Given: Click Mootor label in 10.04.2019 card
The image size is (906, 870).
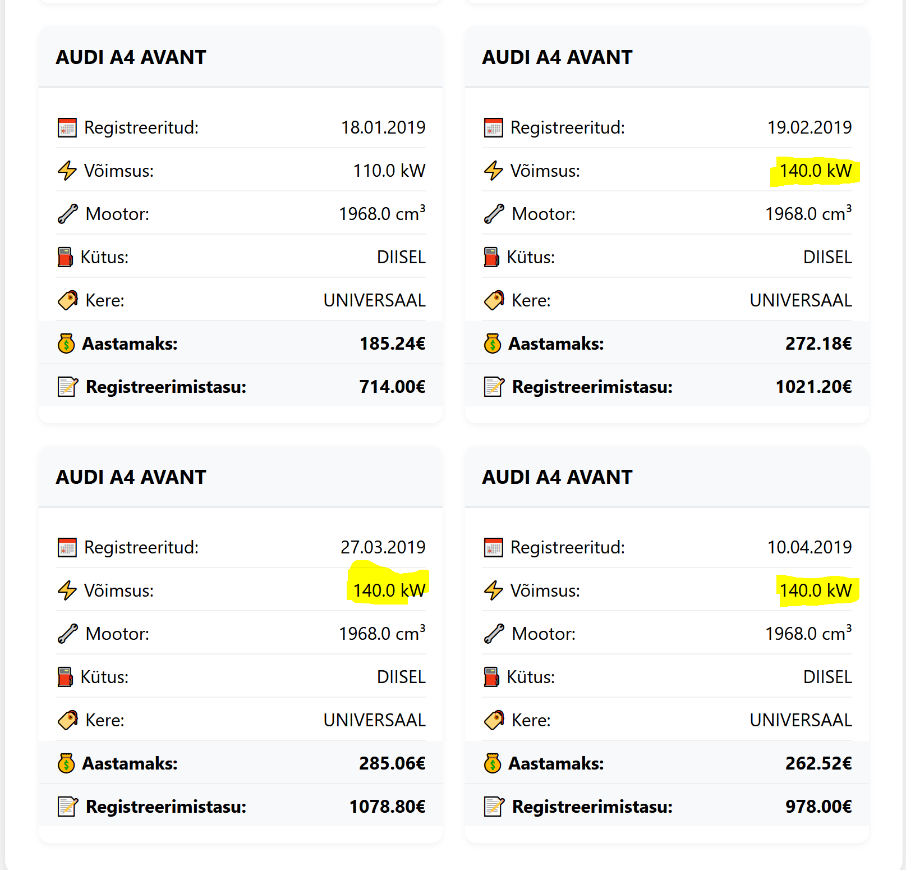Looking at the screenshot, I should [x=544, y=634].
